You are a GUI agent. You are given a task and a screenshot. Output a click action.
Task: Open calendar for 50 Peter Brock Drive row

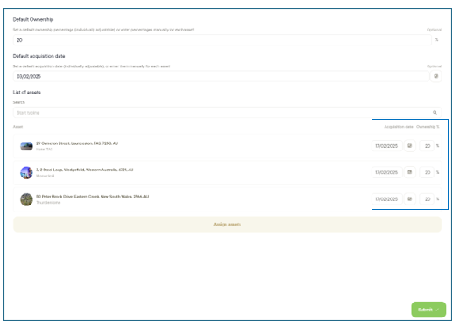pyautogui.click(x=410, y=198)
